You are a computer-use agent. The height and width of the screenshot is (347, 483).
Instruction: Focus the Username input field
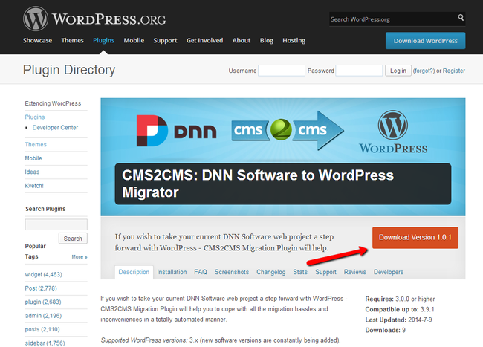coord(281,71)
